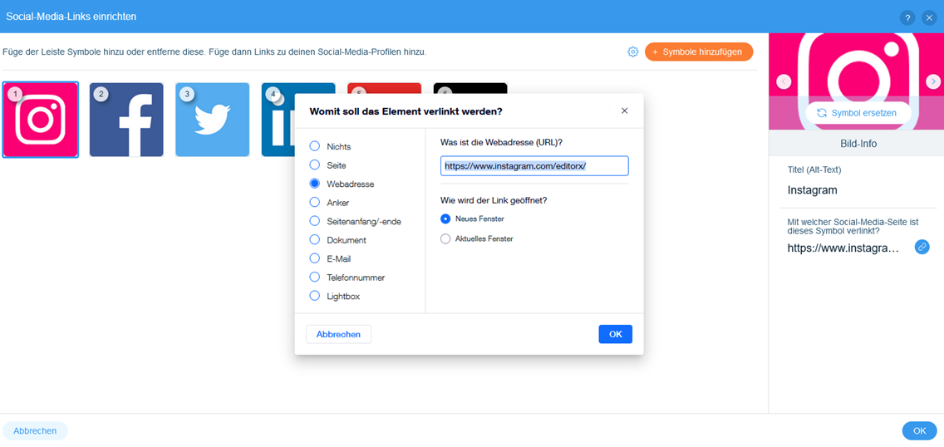Click the link icon beside Instagram URL
This screenshot has width=944, height=447.
click(x=922, y=248)
